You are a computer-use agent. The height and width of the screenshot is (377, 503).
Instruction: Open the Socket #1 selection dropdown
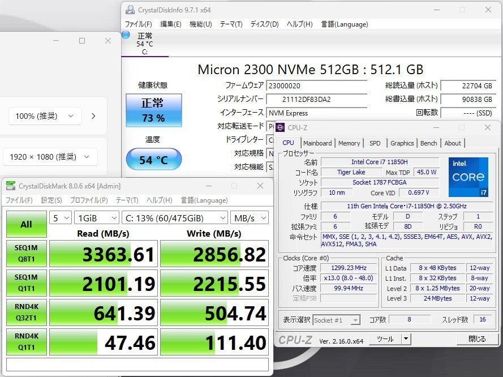337,320
